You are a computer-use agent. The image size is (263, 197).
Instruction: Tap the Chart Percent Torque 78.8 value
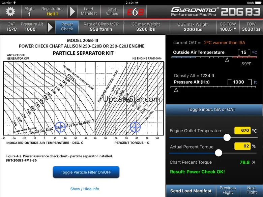pyautogui.click(x=244, y=162)
